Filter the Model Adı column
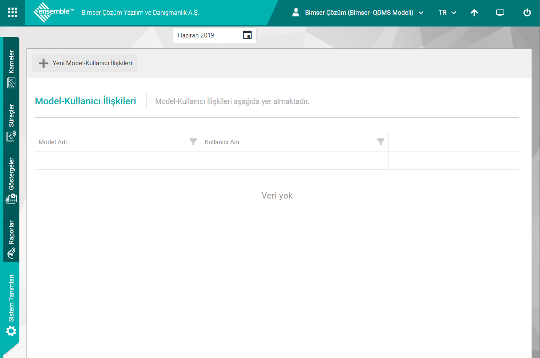Viewport: 540px width, 358px height. pos(193,142)
